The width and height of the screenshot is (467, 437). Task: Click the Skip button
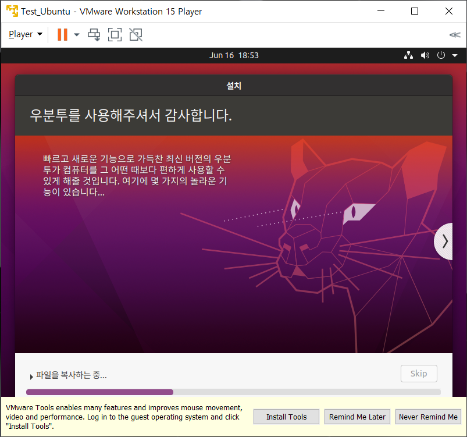(x=419, y=374)
